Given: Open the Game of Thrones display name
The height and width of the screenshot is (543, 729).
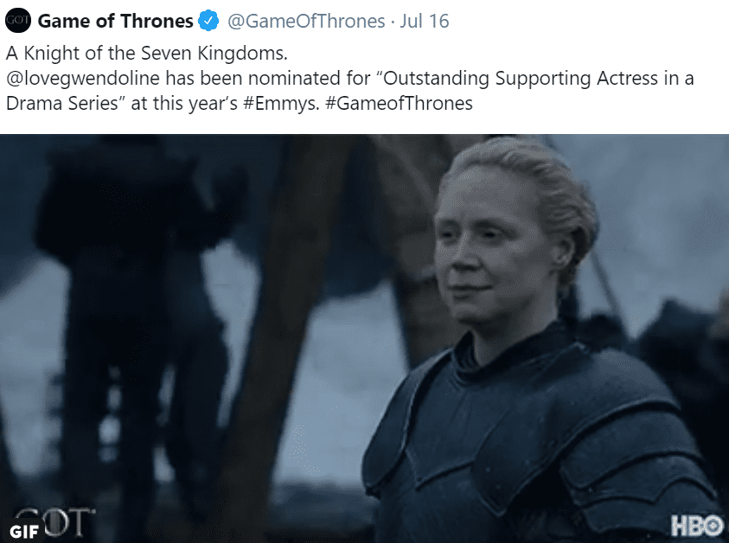Looking at the screenshot, I should 115,21.
